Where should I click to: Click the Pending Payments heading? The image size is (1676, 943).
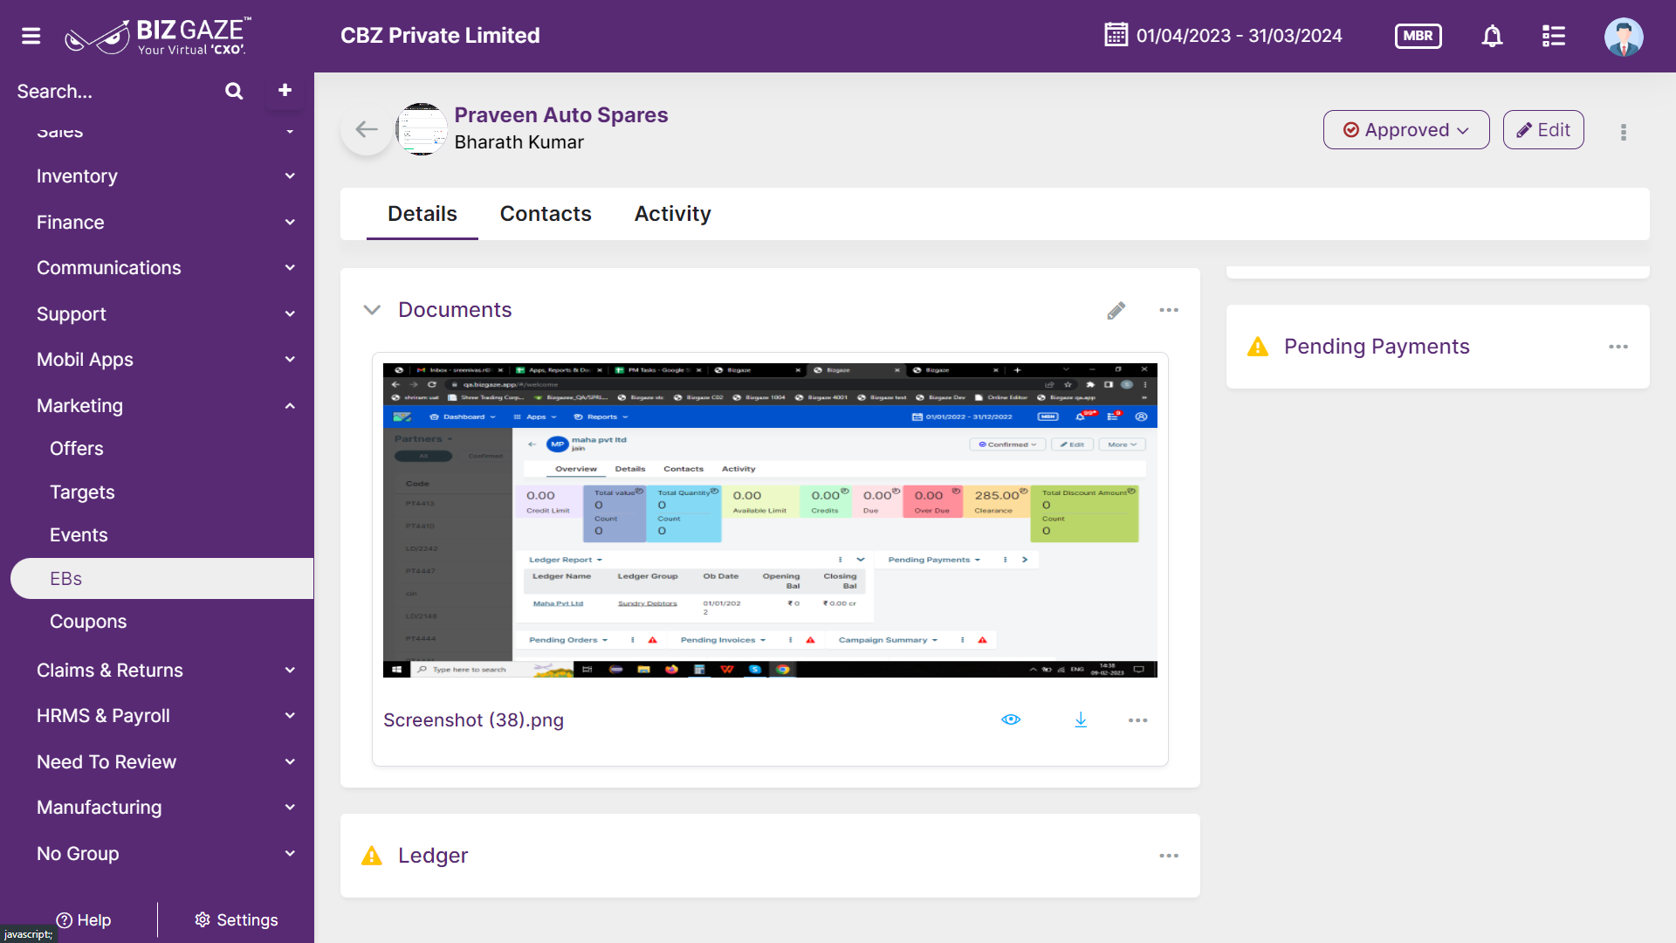pos(1377,347)
